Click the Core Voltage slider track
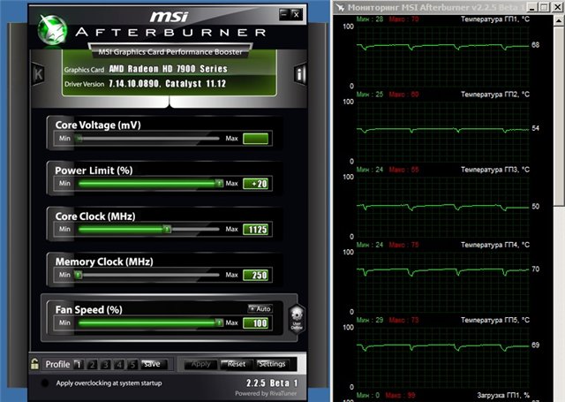 148,139
